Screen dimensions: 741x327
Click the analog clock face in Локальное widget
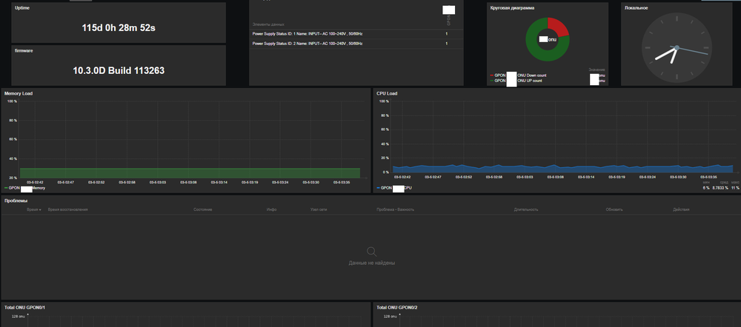pyautogui.click(x=677, y=47)
